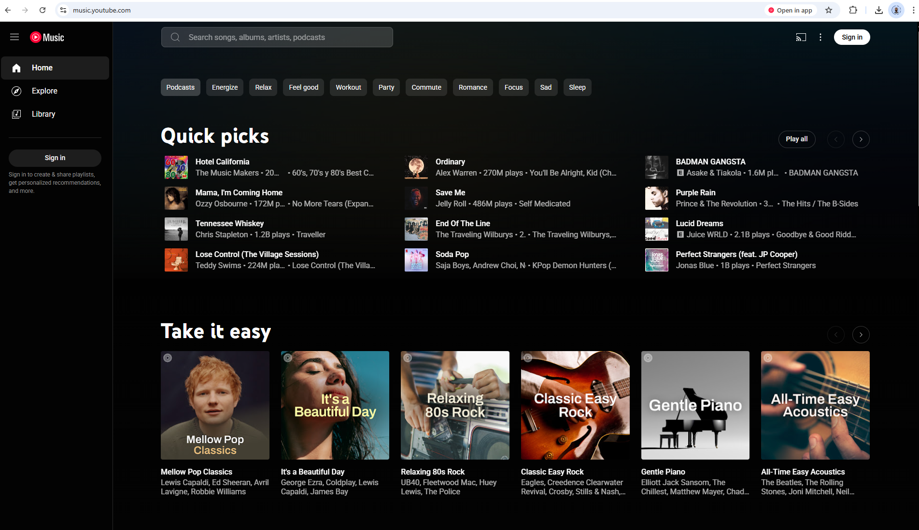Viewport: 919px width, 530px height.
Task: Click the browser downloads icon
Action: tap(879, 10)
